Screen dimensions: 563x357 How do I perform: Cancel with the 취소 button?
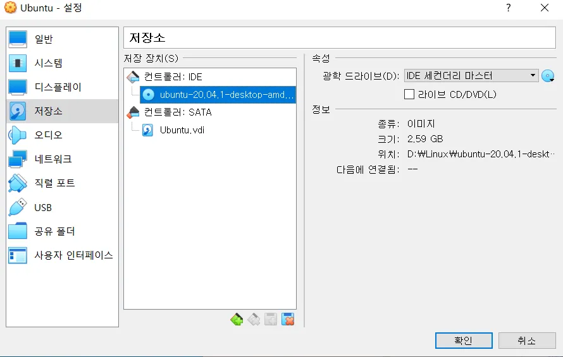click(x=527, y=340)
